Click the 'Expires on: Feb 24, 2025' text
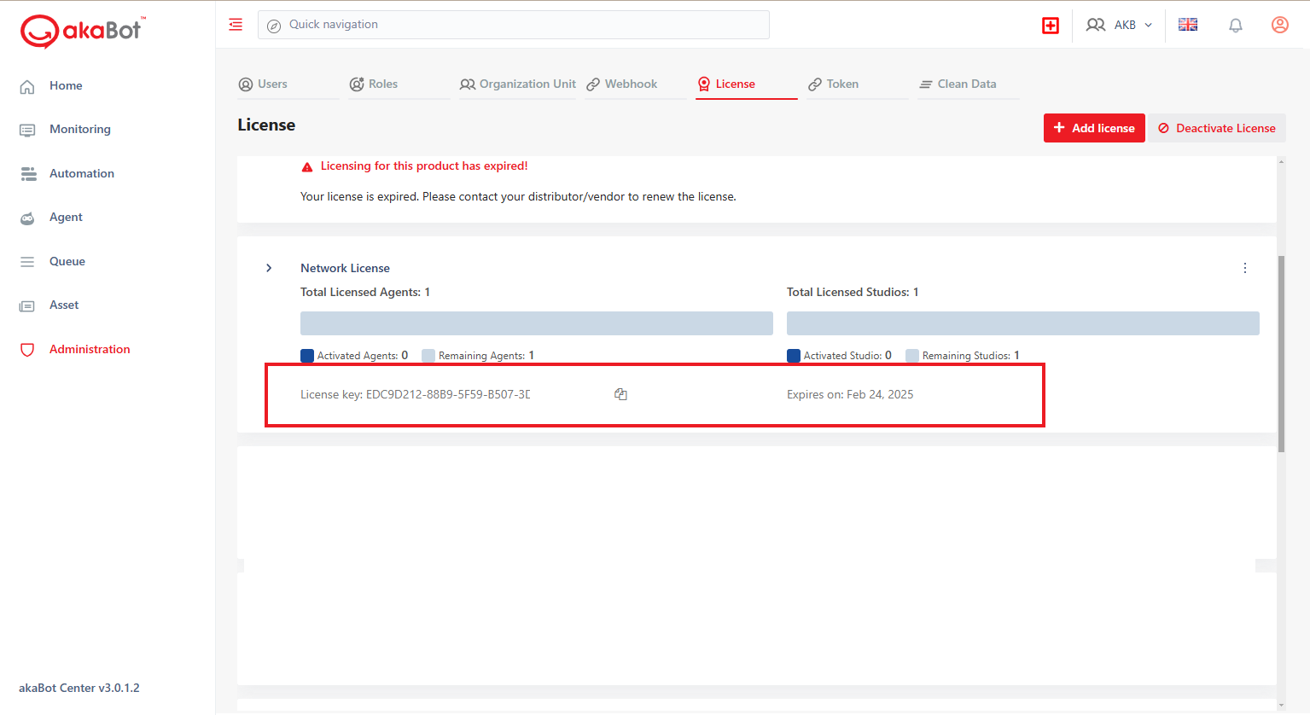The image size is (1310, 715). tap(850, 394)
